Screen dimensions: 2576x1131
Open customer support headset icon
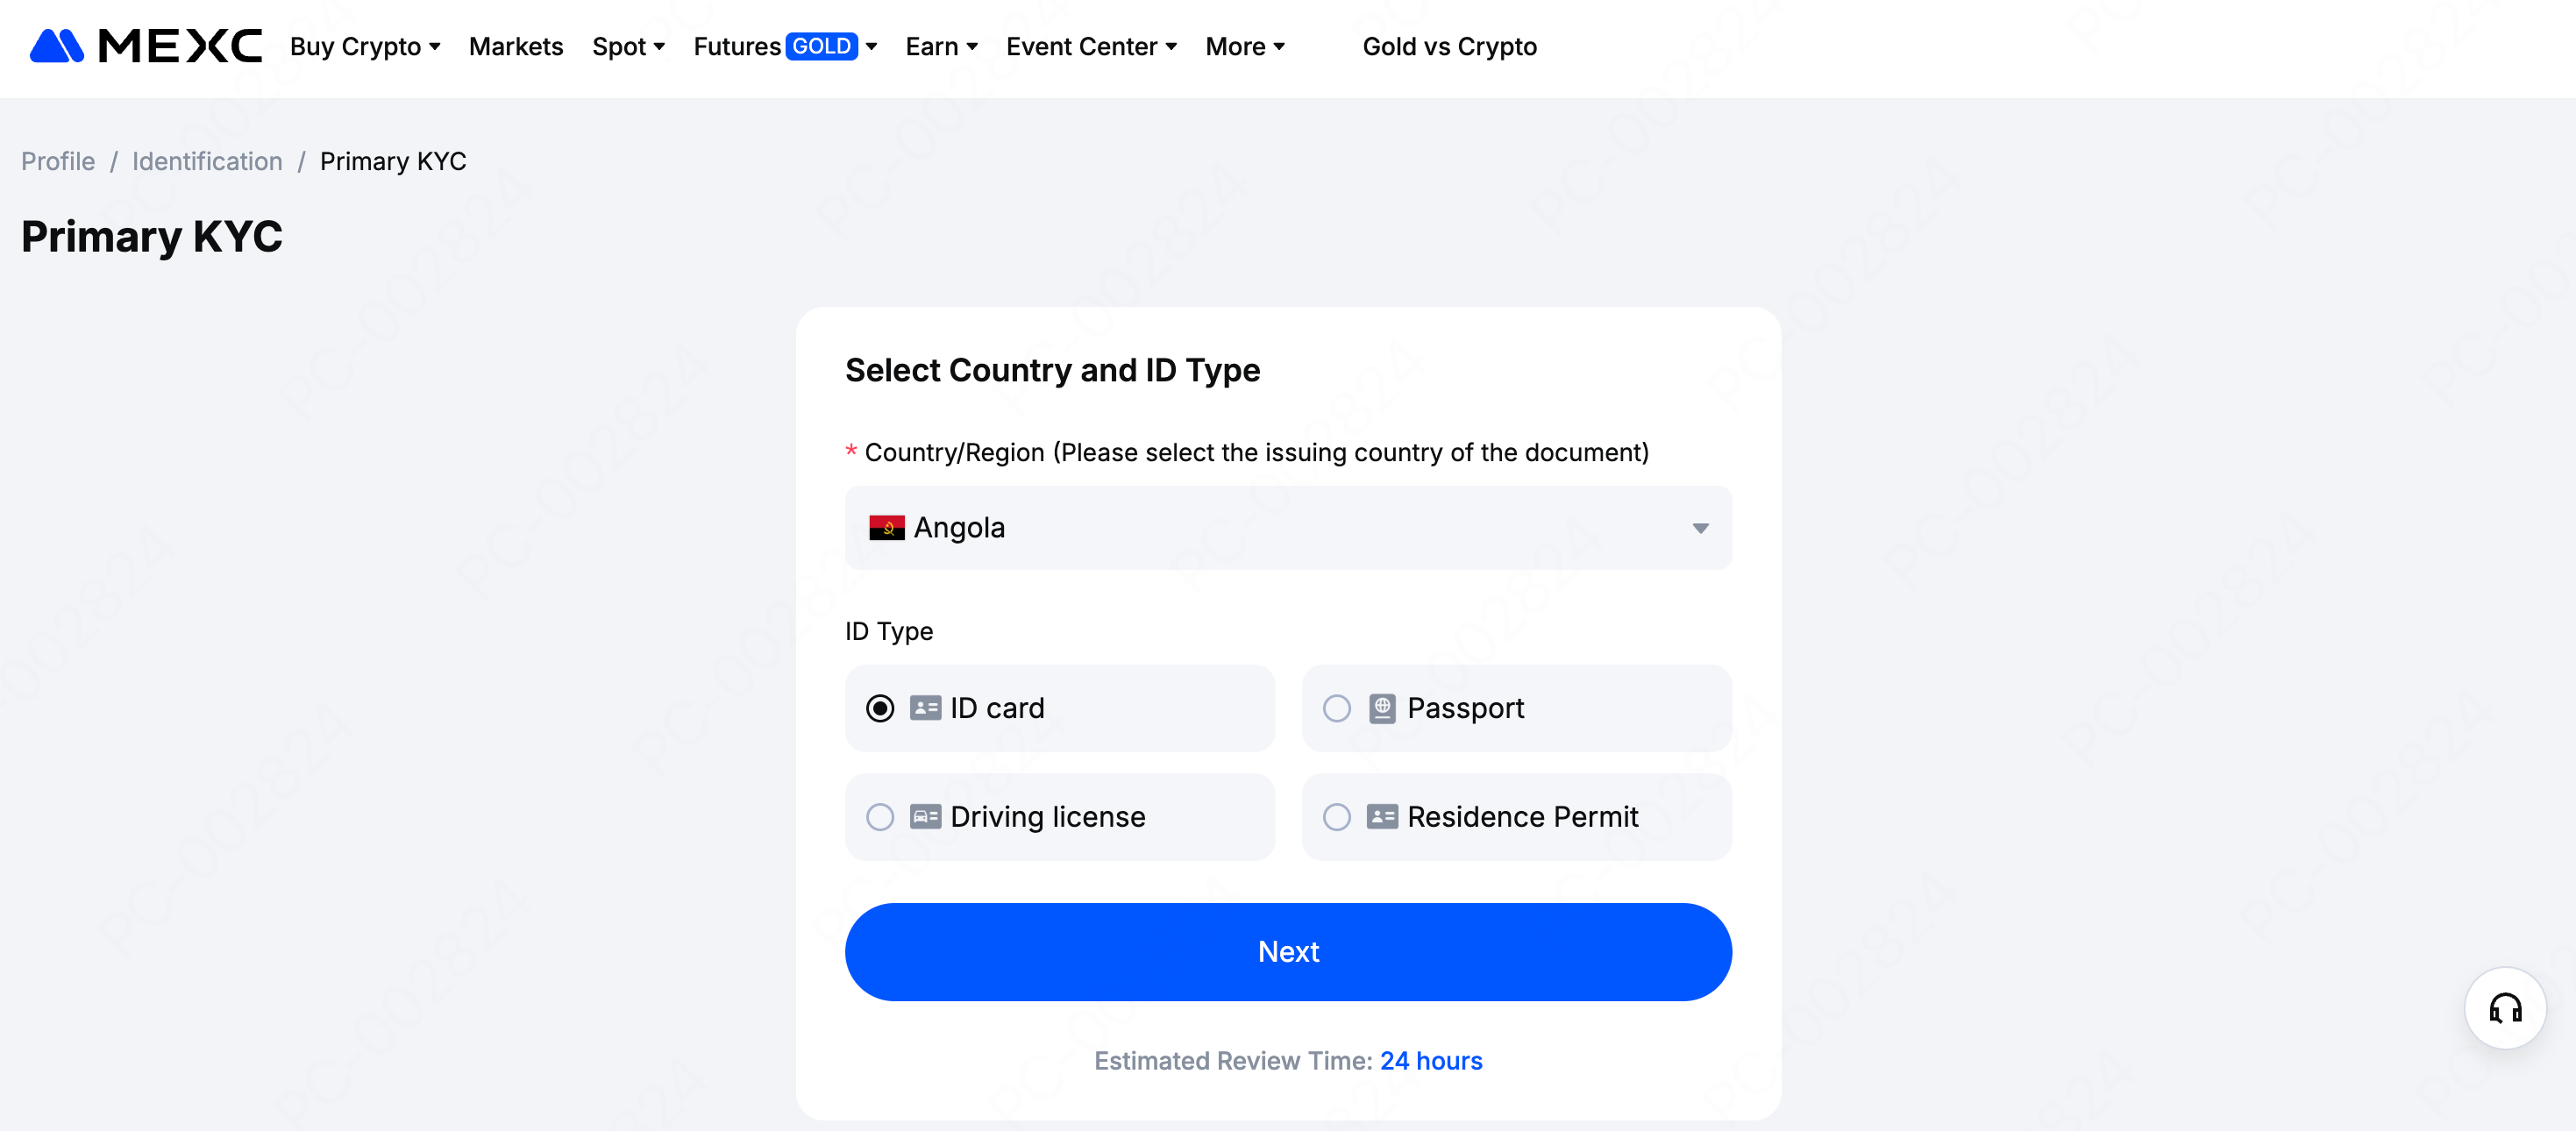[2505, 1008]
